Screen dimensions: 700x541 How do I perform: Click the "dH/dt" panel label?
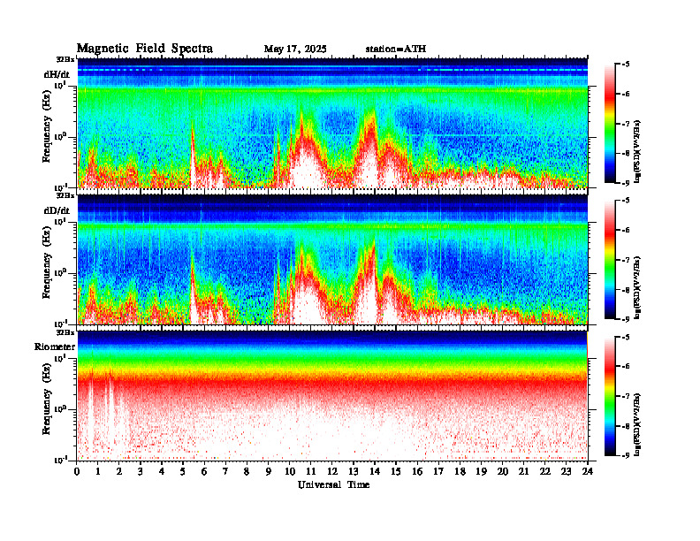[57, 75]
